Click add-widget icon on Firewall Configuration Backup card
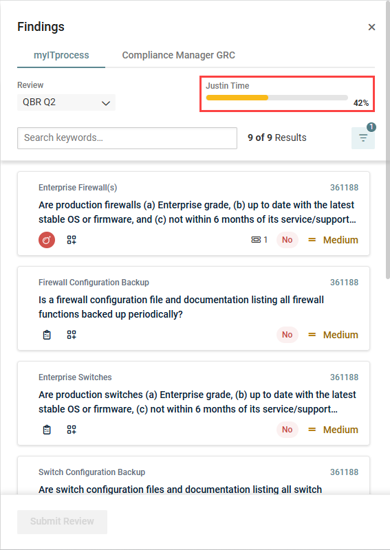This screenshot has height=550, width=390. (72, 335)
